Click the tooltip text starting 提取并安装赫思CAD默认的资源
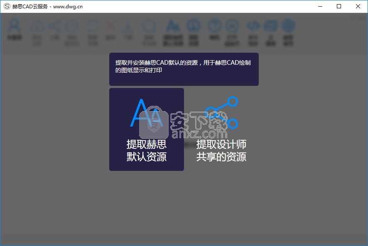Image resolution: width=368 pixels, height=246 pixels. click(x=183, y=66)
